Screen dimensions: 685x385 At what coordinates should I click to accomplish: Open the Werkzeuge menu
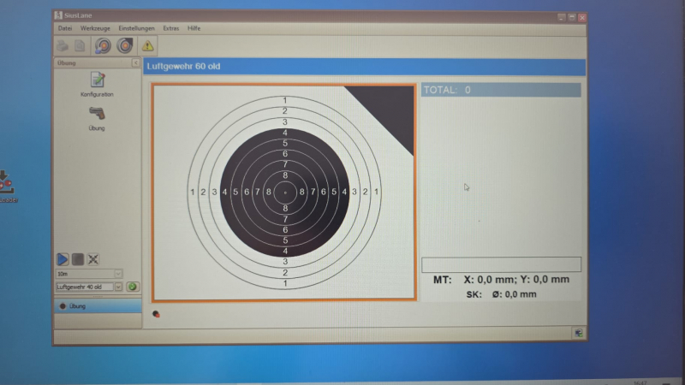pos(95,28)
